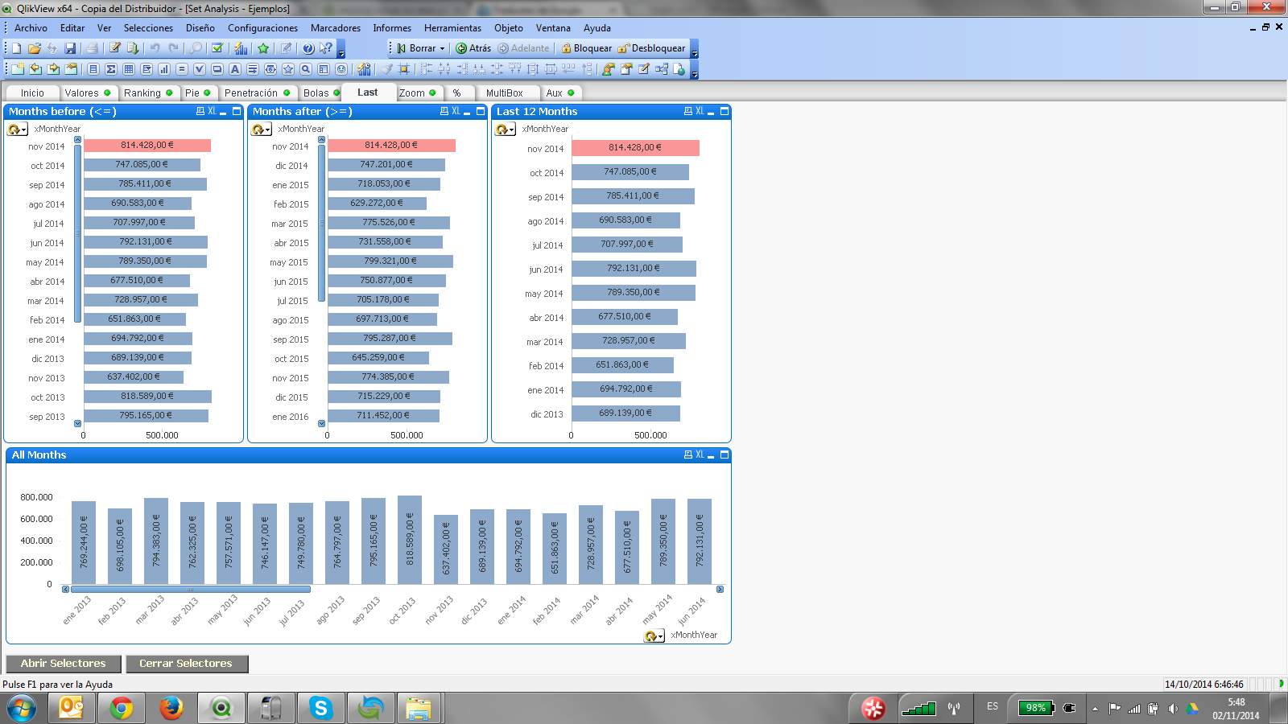Viewport: 1288px width, 724px height.
Task: Open Firefox from the taskbar
Action: 171,708
